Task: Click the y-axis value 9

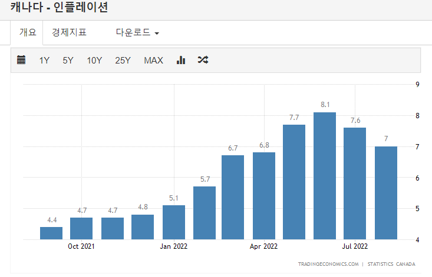Action: coord(418,84)
